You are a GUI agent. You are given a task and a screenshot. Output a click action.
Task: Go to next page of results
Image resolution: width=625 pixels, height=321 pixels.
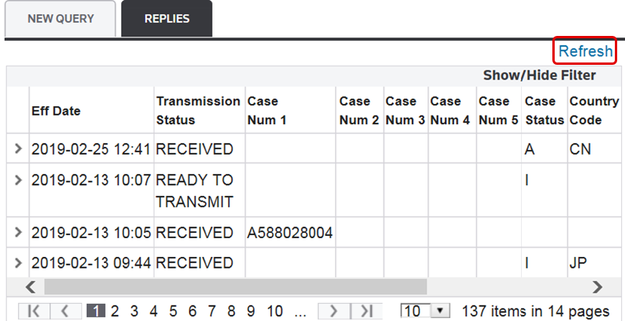334,311
